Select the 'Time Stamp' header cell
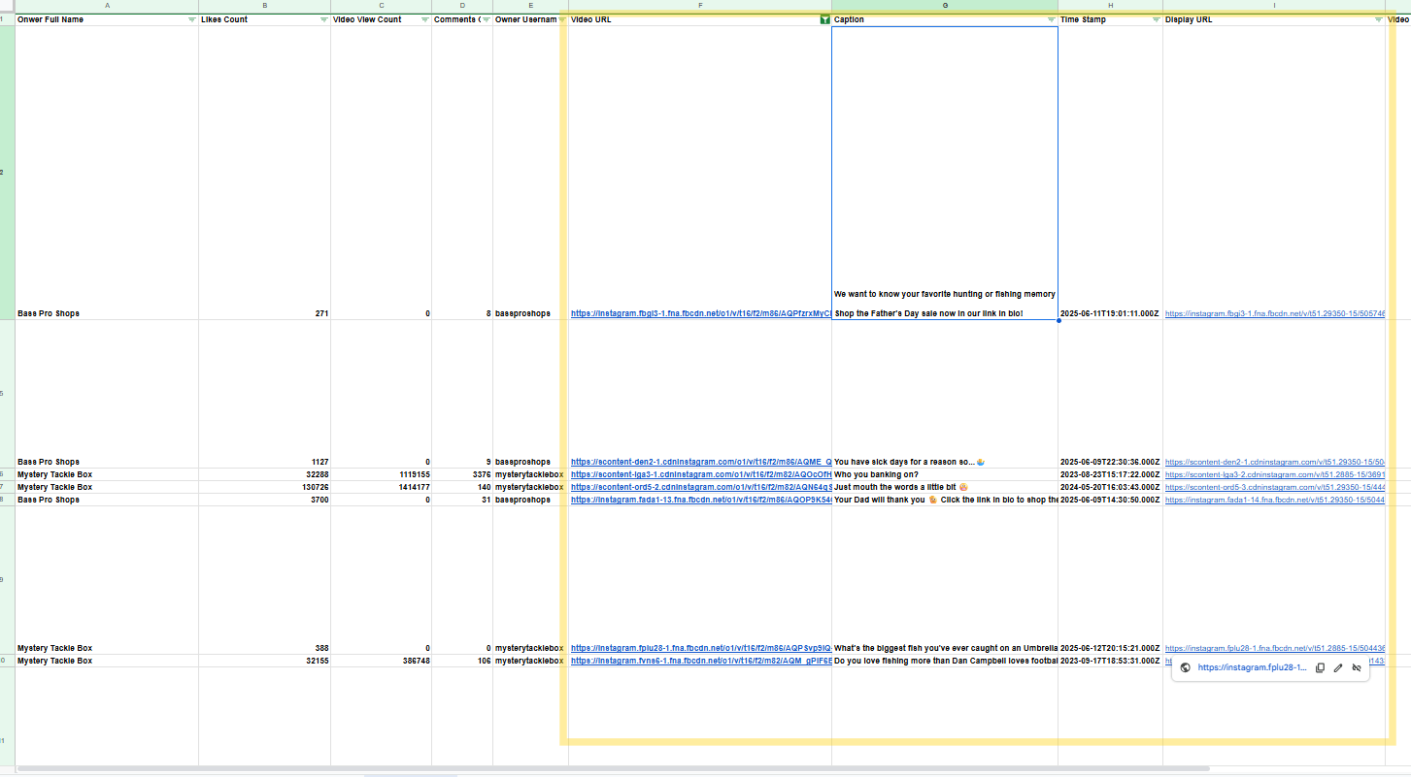The width and height of the screenshot is (1411, 777). (1111, 19)
